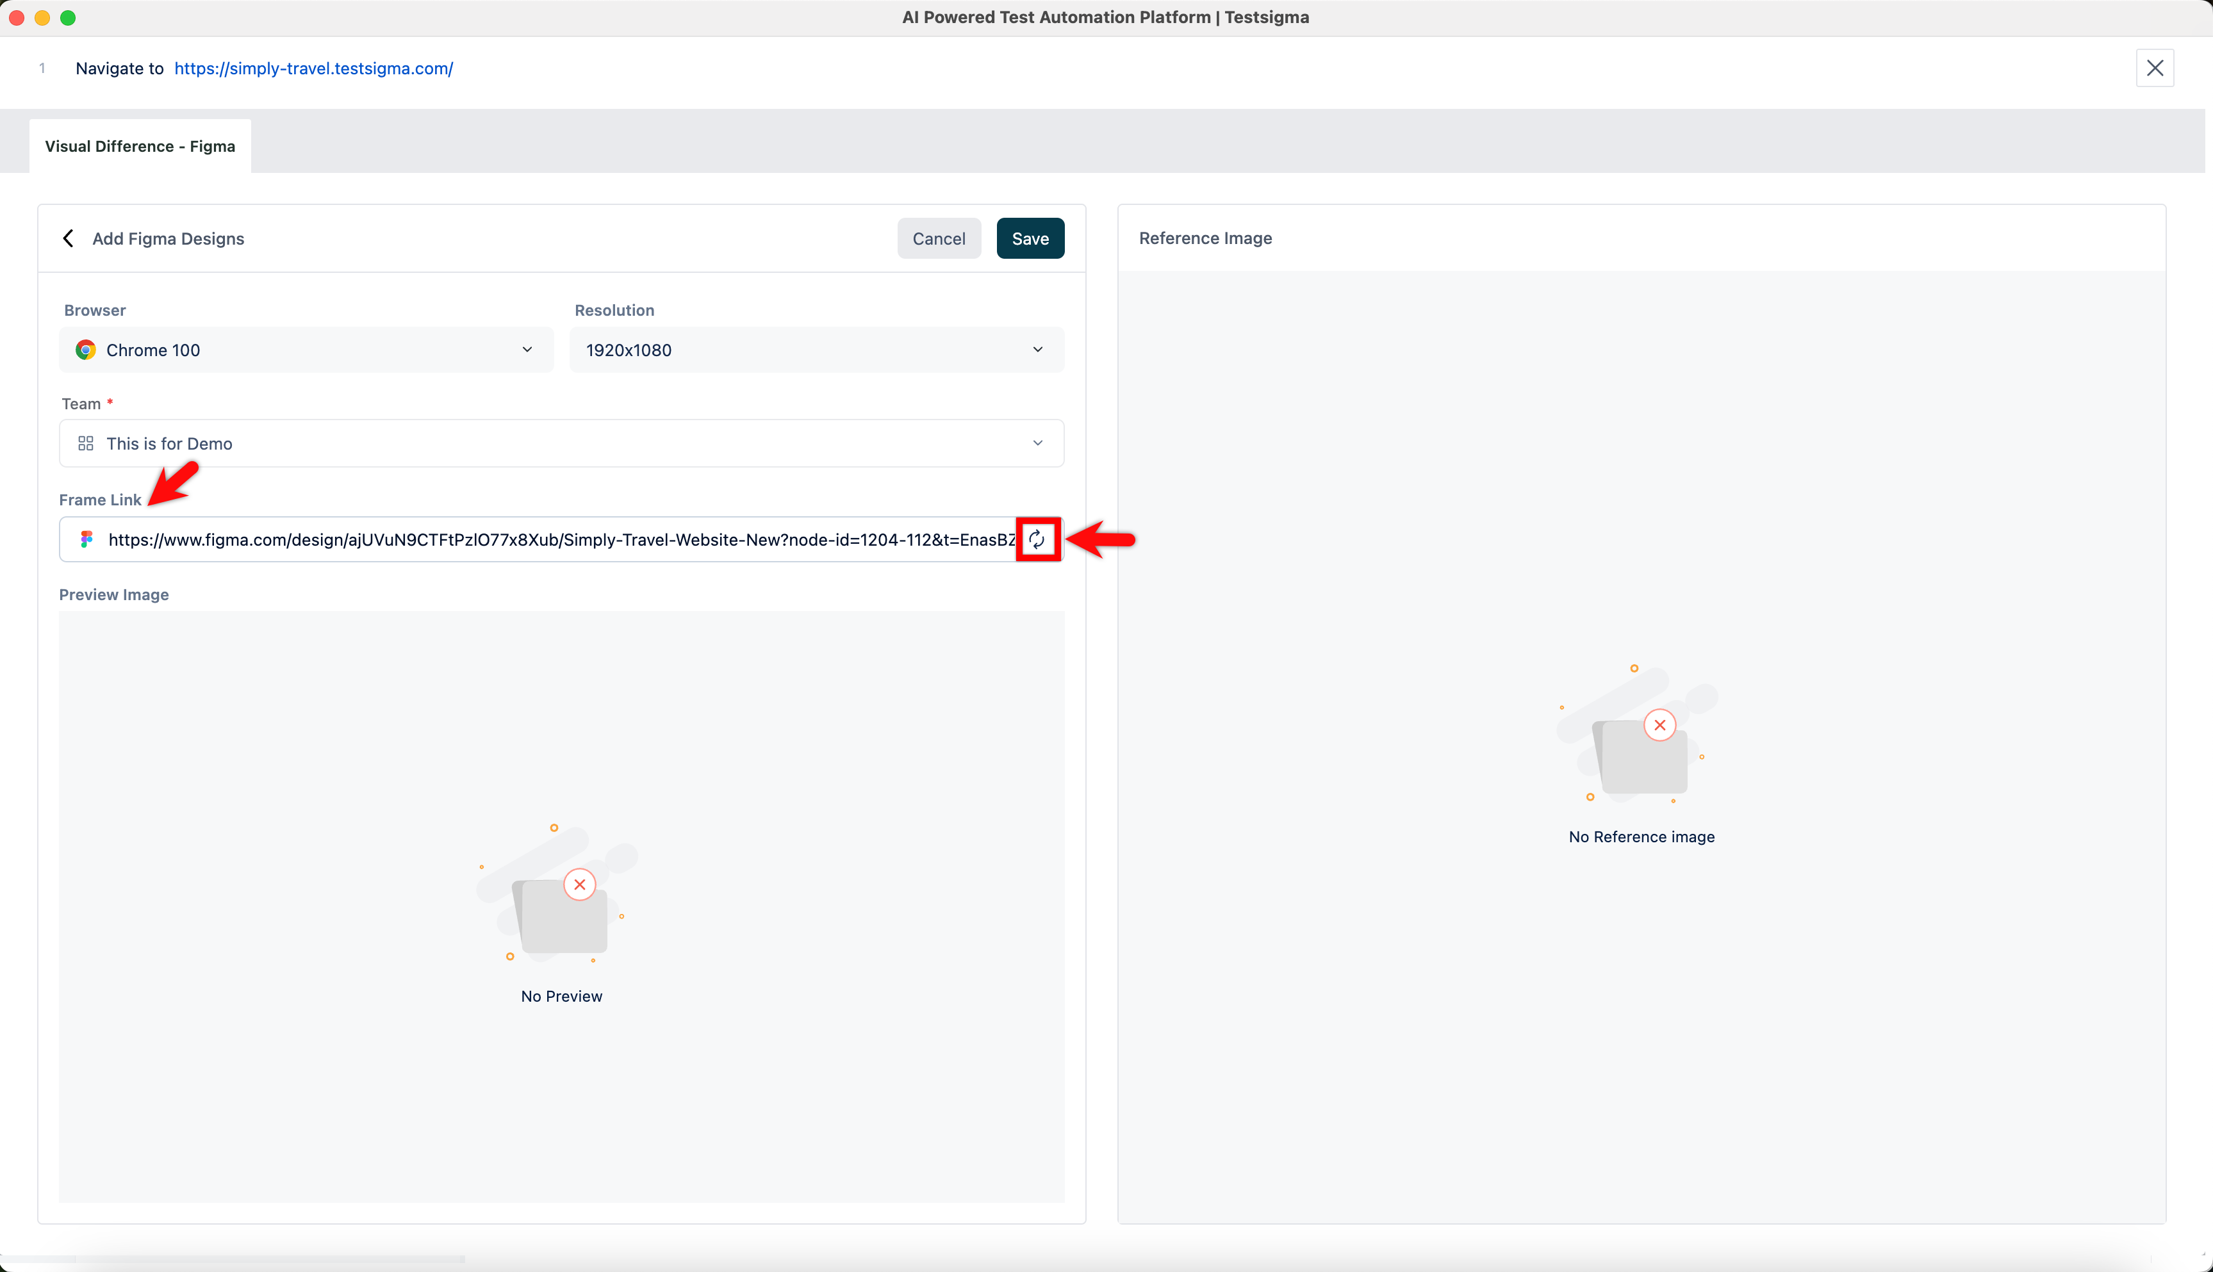Viewport: 2213px width, 1272px height.
Task: Open the Team dropdown This is for Demo
Action: click(x=561, y=443)
